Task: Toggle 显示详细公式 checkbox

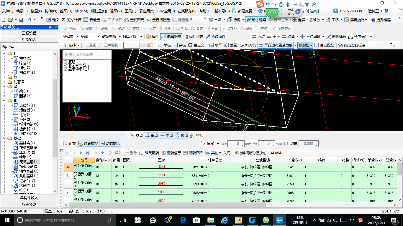Action: (x=66, y=69)
